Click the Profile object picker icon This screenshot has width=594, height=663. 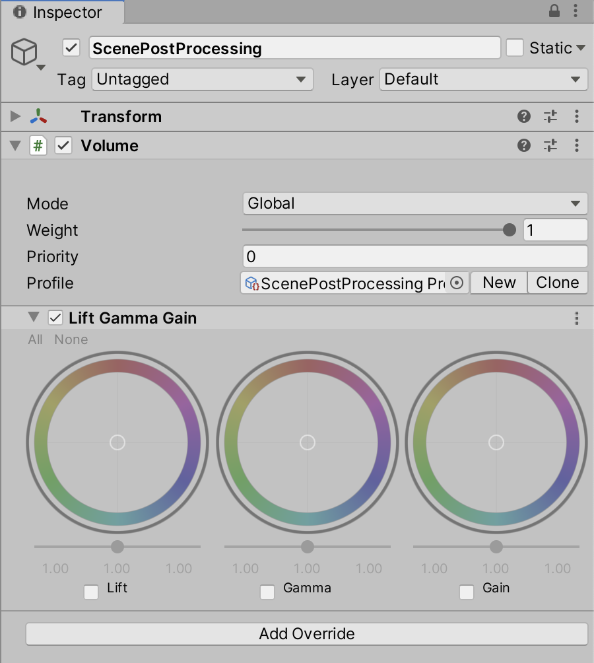click(457, 283)
